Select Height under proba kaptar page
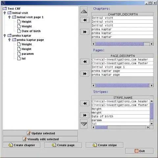158x158 pixels. [x=26, y=49]
